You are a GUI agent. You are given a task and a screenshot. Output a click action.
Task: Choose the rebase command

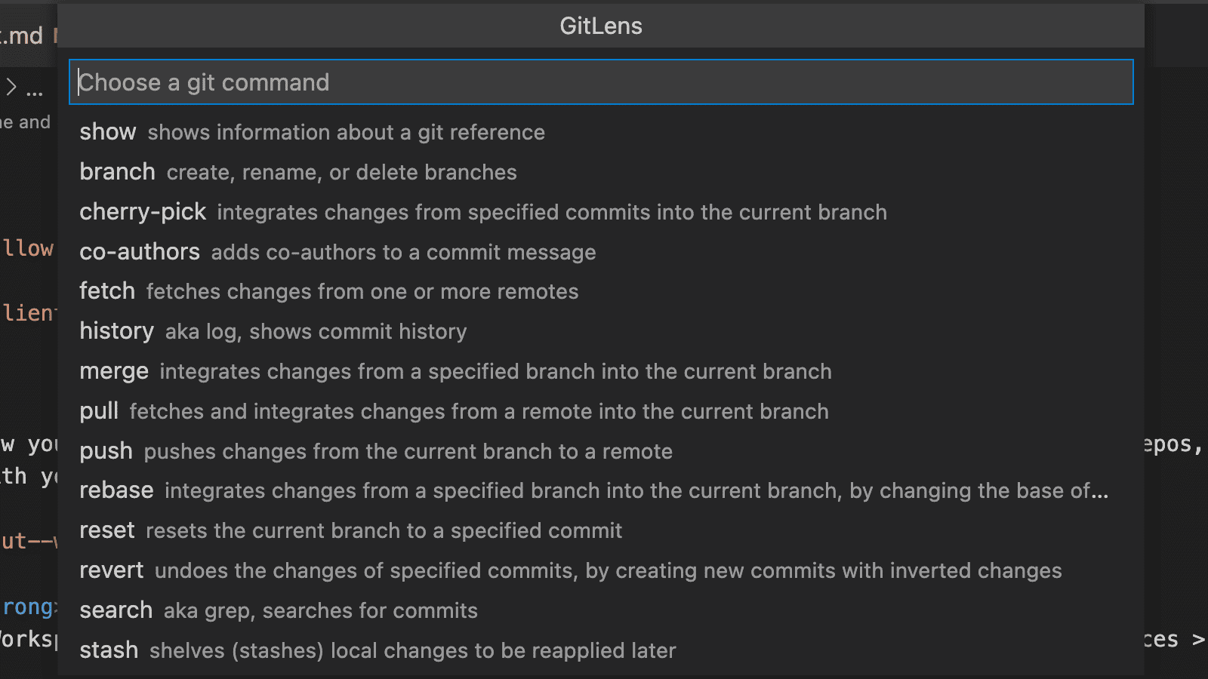click(601, 490)
